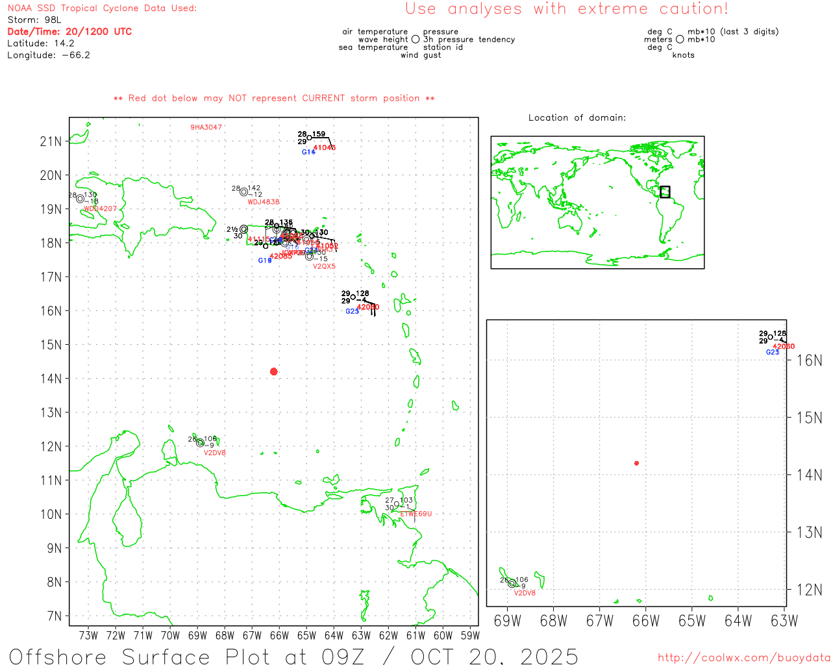Click the red storm dot in zoomed inset map
The height and width of the screenshot is (665, 831).
[x=636, y=463]
